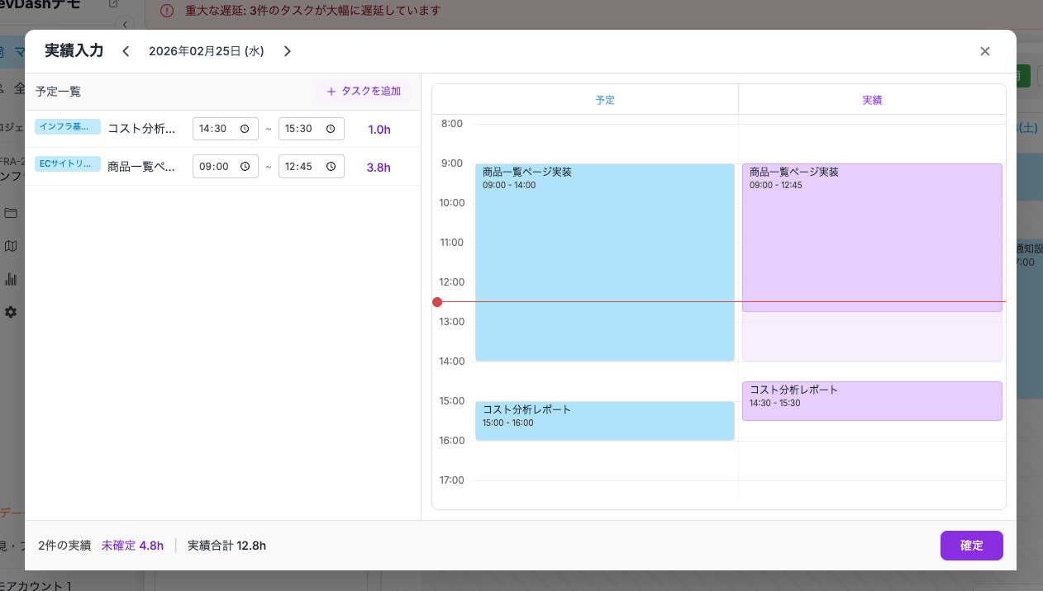1043x591 pixels.
Task: Select the folder icon in sidebar
Action: point(11,213)
